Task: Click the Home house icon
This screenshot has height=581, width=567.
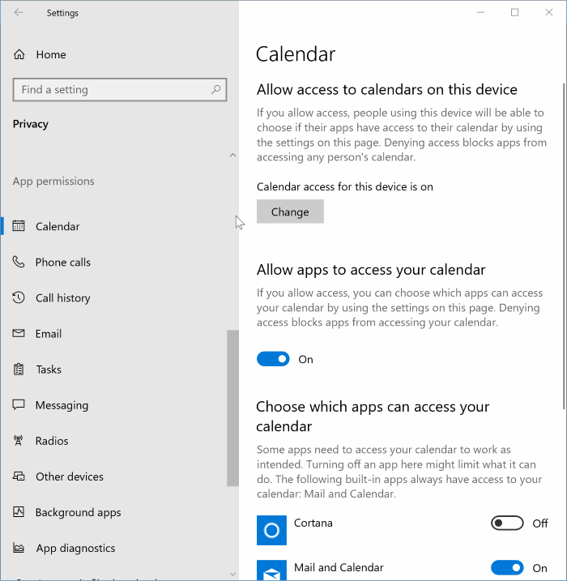Action: coord(19,54)
